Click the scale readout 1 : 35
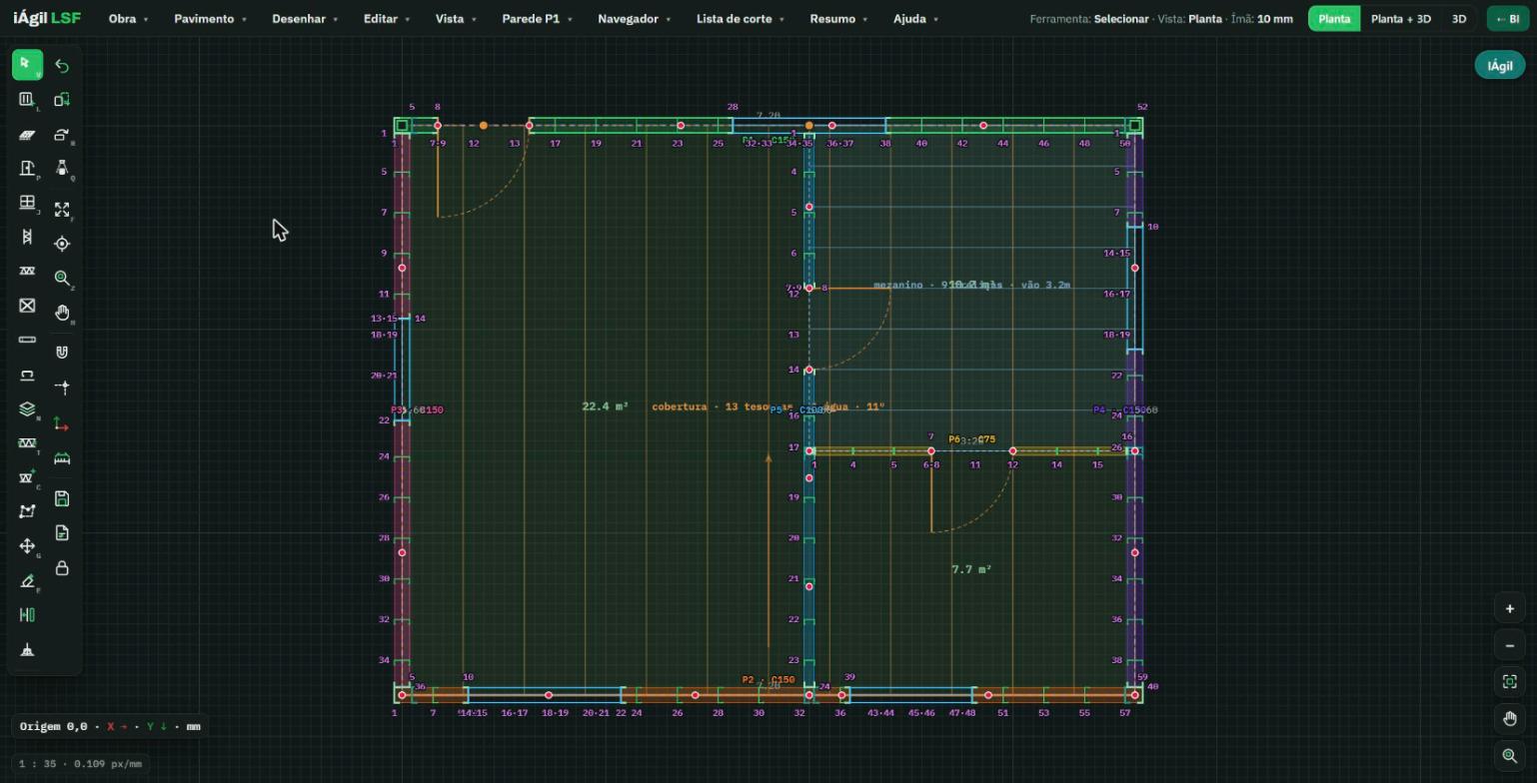This screenshot has width=1537, height=783. pos(80,764)
